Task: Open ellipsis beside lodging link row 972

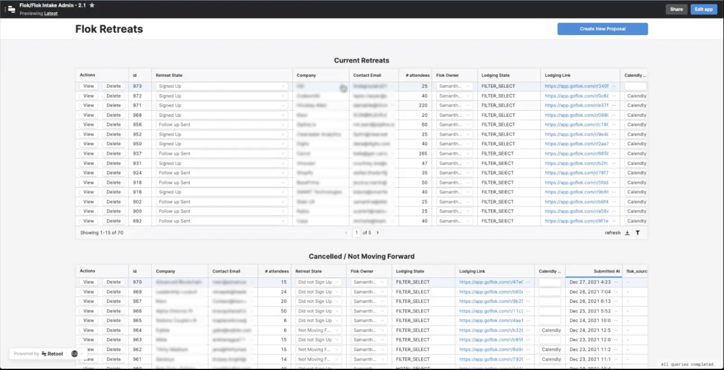Action: 614,96
